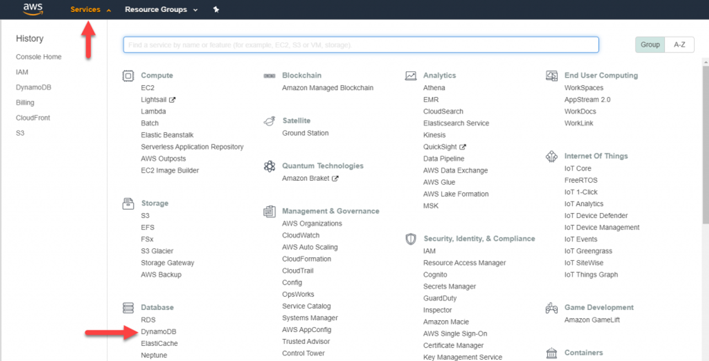Image resolution: width=709 pixels, height=361 pixels.
Task: Click the AWS logo
Action: (x=33, y=9)
